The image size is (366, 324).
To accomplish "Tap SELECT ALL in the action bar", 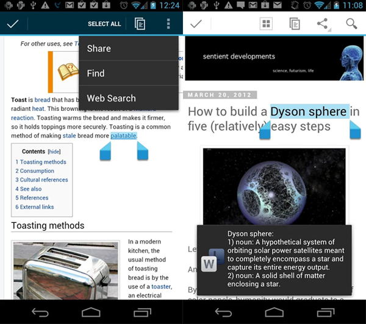I will (x=104, y=24).
